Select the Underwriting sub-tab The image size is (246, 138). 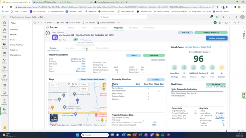pos(70,48)
